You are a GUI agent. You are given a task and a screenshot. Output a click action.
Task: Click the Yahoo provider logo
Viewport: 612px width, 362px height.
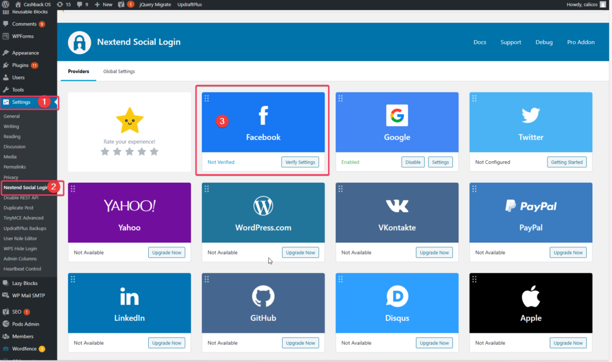pos(130,205)
